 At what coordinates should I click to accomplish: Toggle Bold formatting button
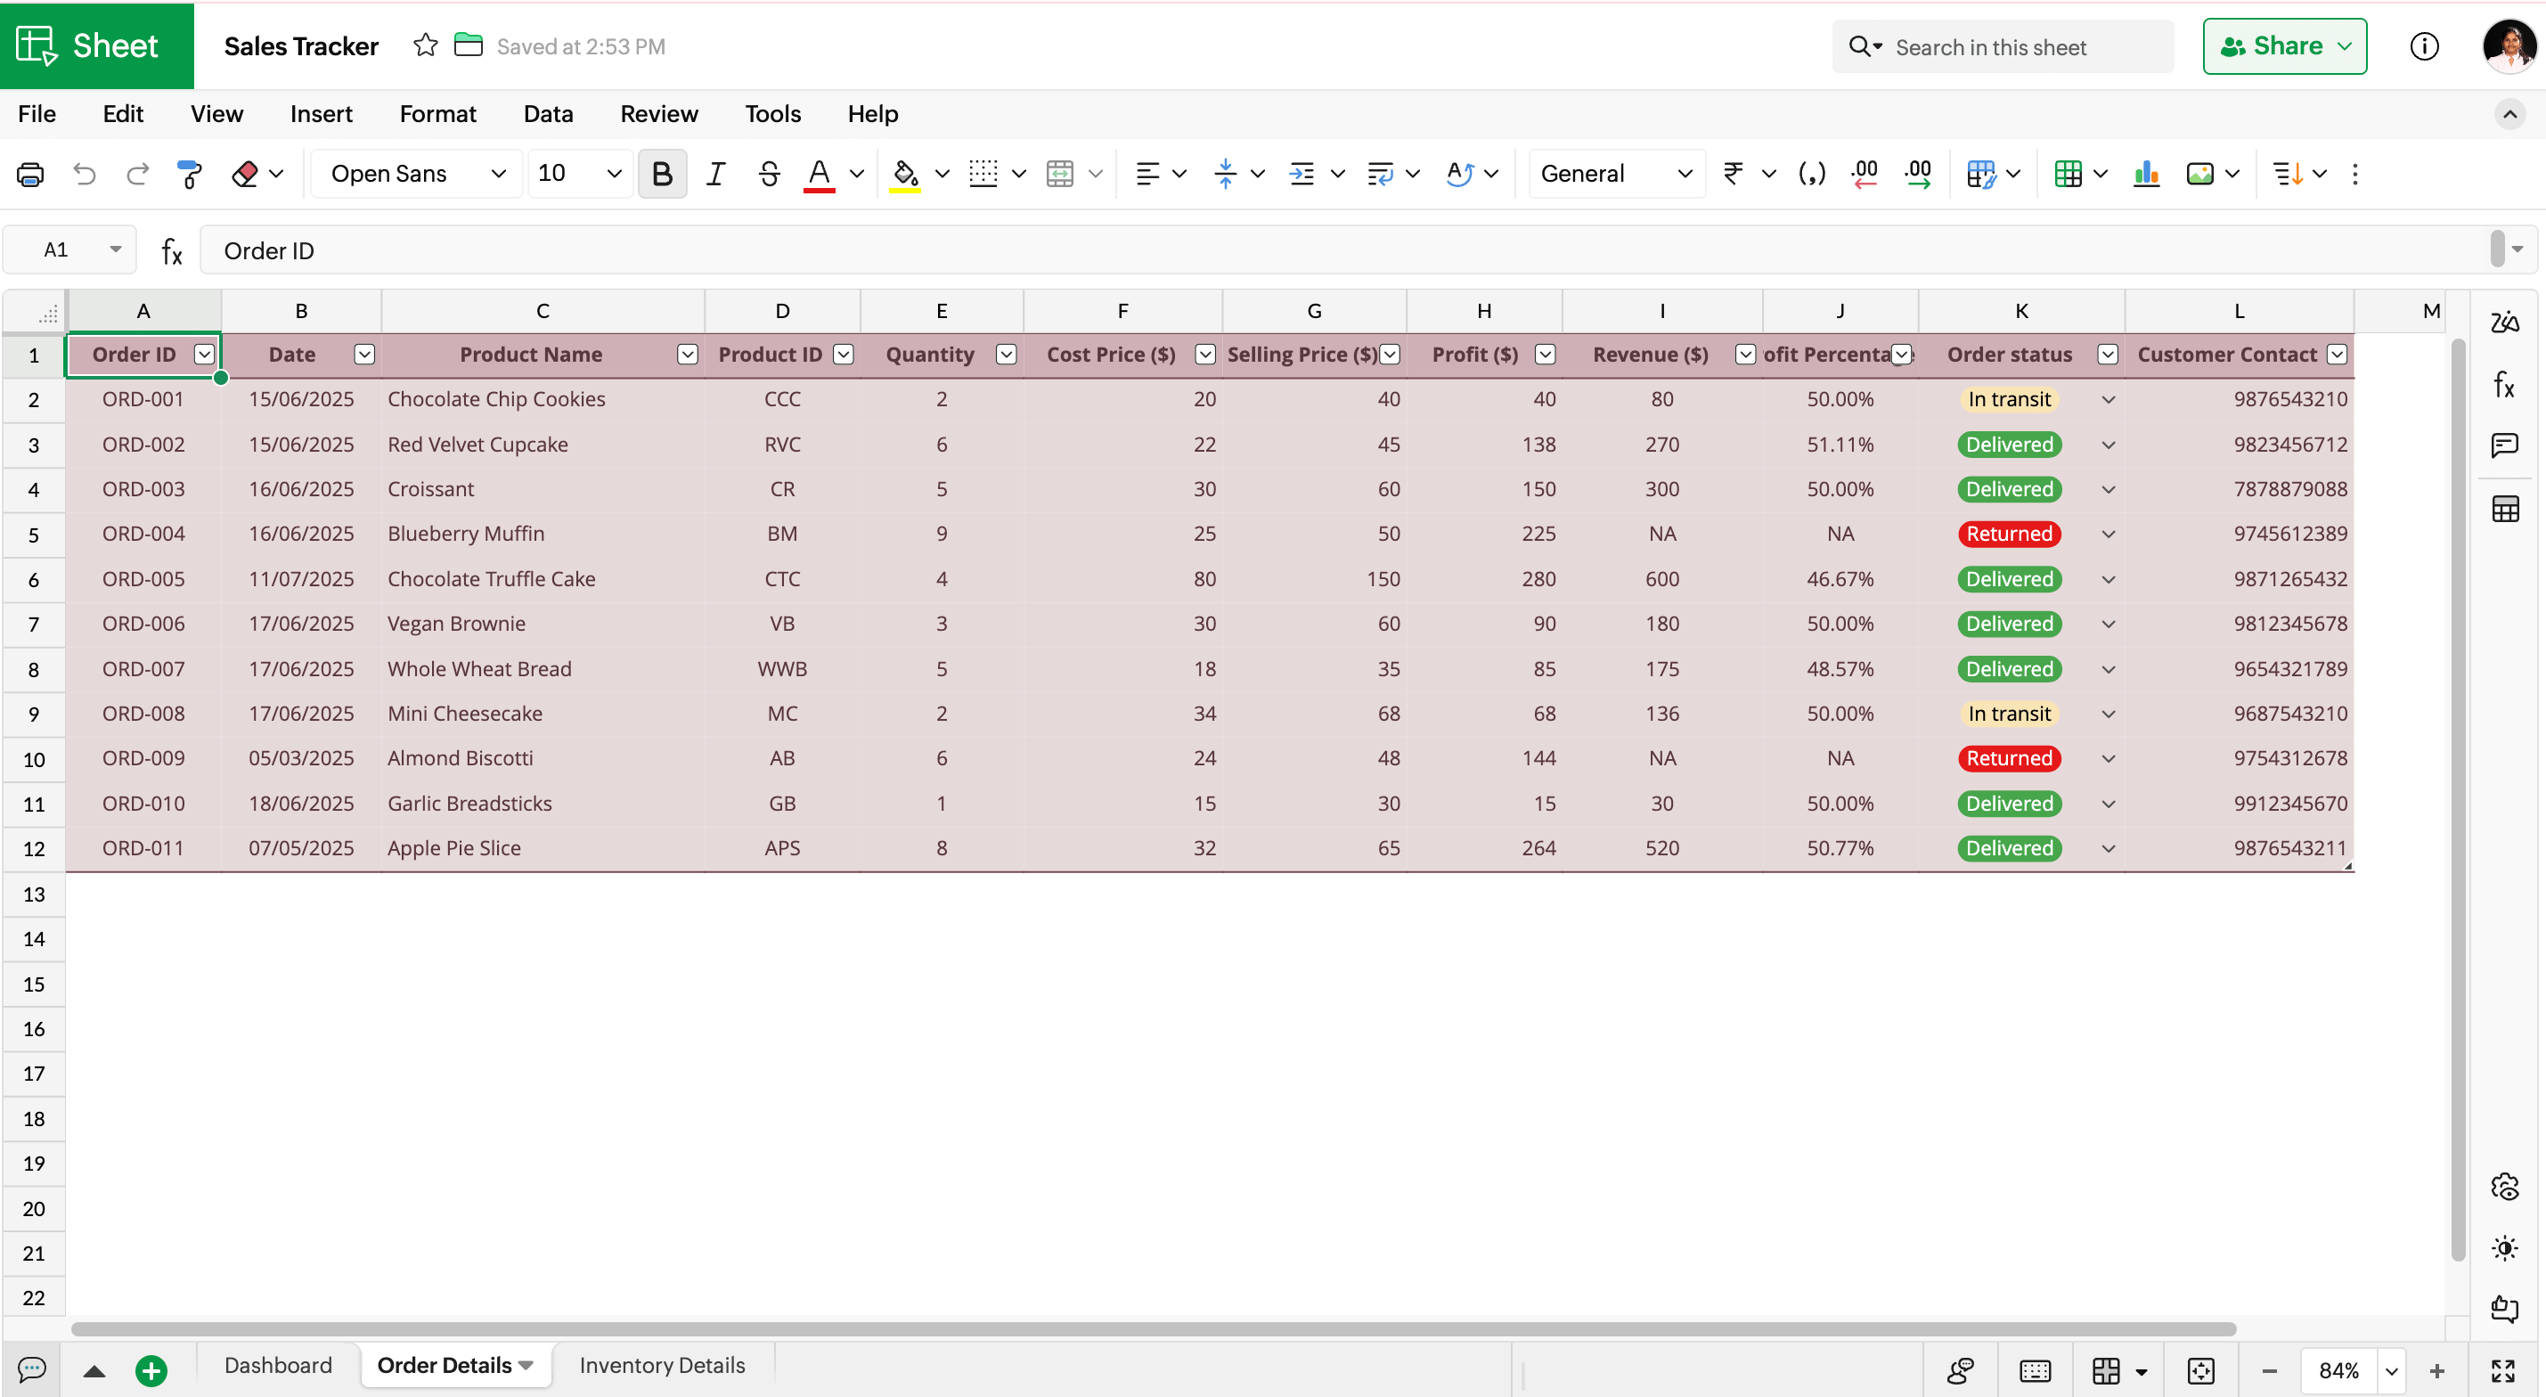click(x=662, y=174)
